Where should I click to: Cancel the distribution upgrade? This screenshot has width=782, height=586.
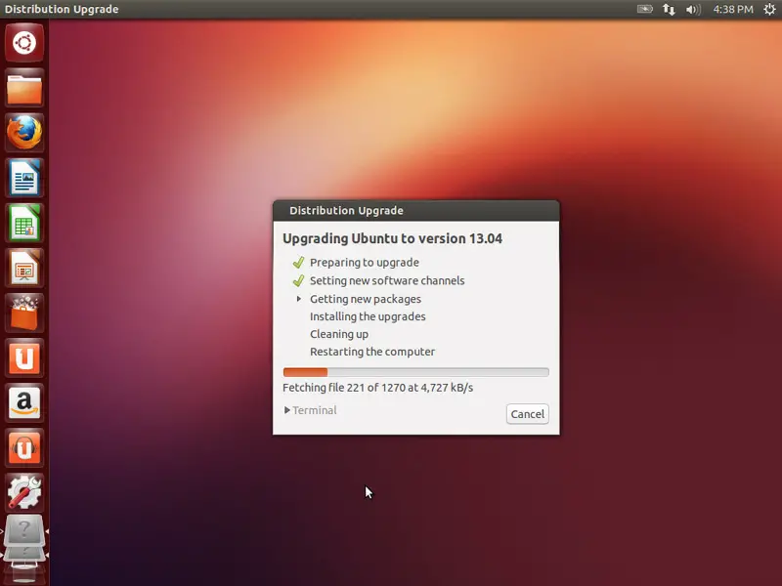(527, 414)
